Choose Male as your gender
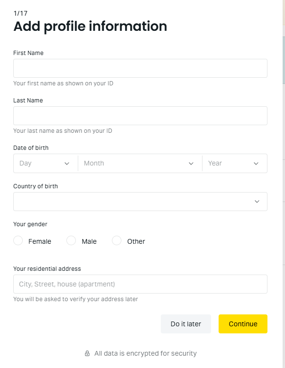This screenshot has width=285, height=368. (x=71, y=241)
